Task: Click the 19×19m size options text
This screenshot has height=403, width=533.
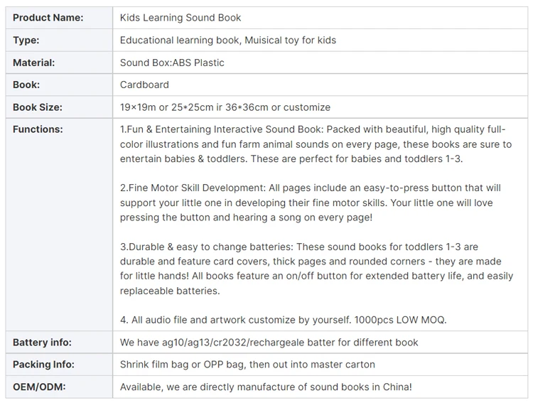Action: point(225,107)
